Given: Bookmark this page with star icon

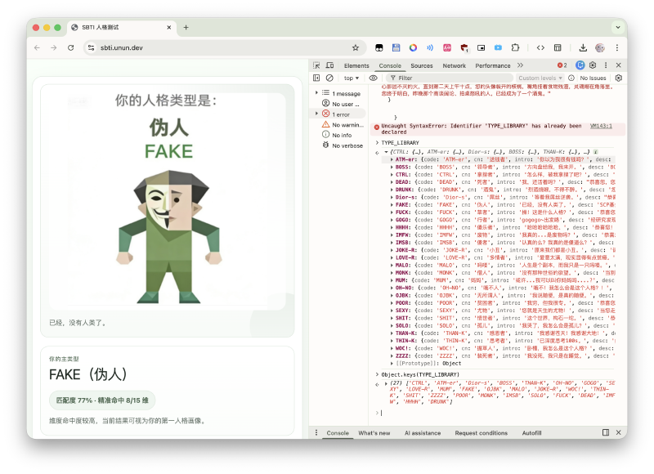Looking at the screenshot, I should point(356,48).
